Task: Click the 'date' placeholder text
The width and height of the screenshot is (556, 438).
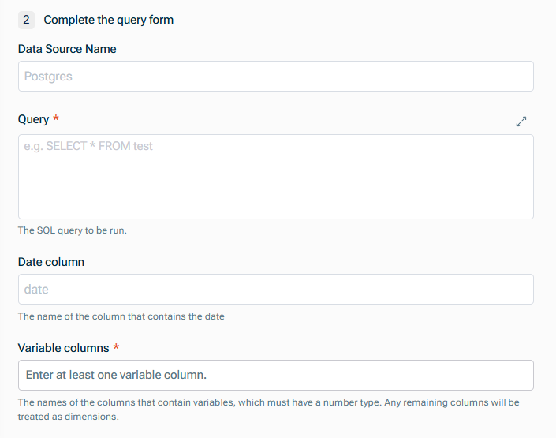Action: coord(36,290)
